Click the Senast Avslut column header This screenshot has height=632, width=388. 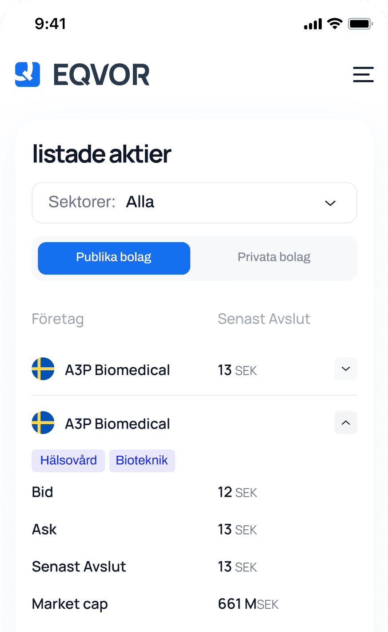(264, 319)
